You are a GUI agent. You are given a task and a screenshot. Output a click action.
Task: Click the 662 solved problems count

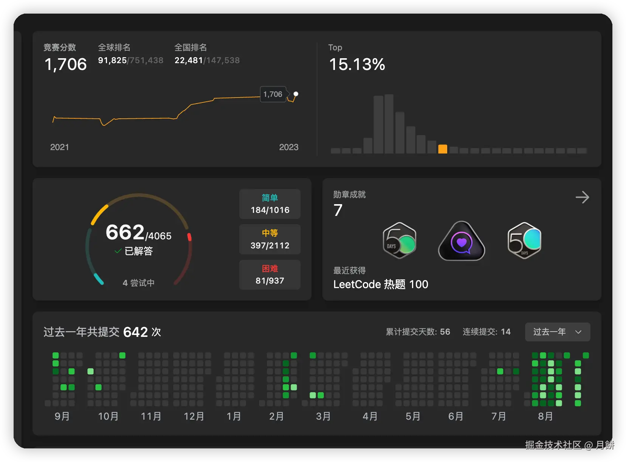[125, 232]
